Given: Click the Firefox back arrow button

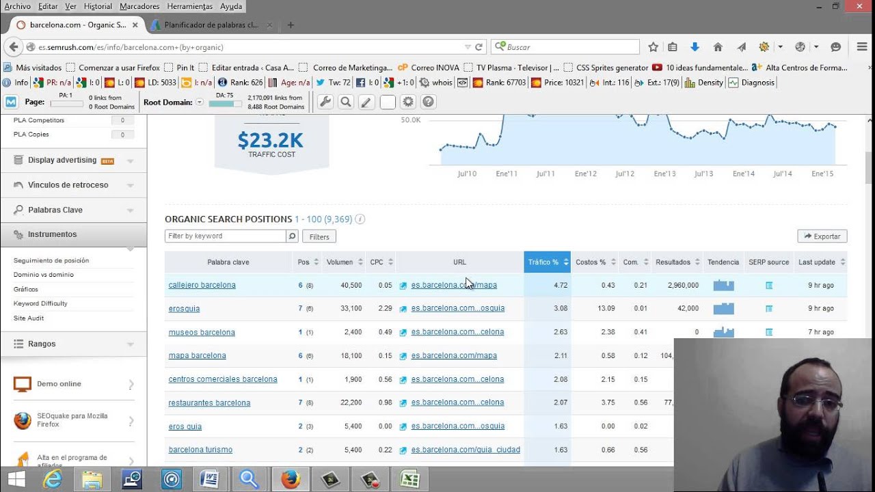Looking at the screenshot, I should 12,47.
